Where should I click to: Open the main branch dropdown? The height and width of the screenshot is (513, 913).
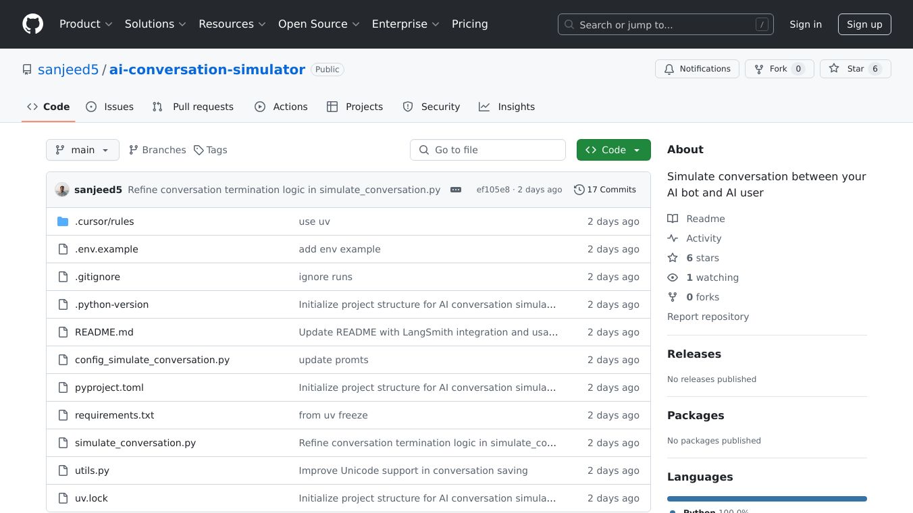pyautogui.click(x=82, y=150)
